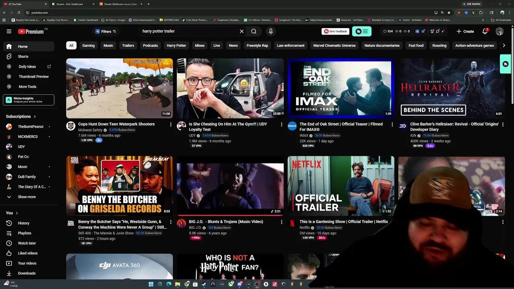Open Liked videos list

tap(29, 253)
